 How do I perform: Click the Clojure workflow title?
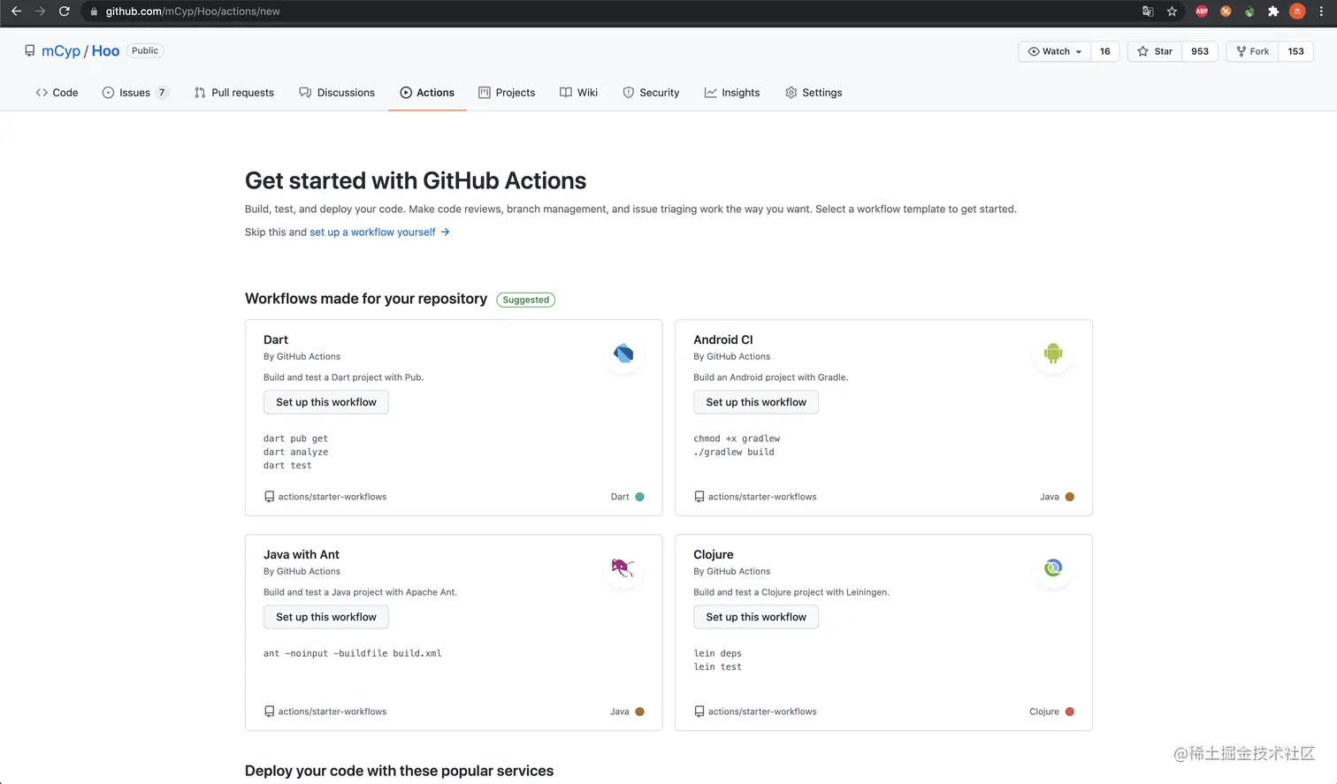[714, 554]
